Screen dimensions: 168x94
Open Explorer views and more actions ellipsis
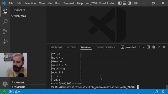coord(41,10)
